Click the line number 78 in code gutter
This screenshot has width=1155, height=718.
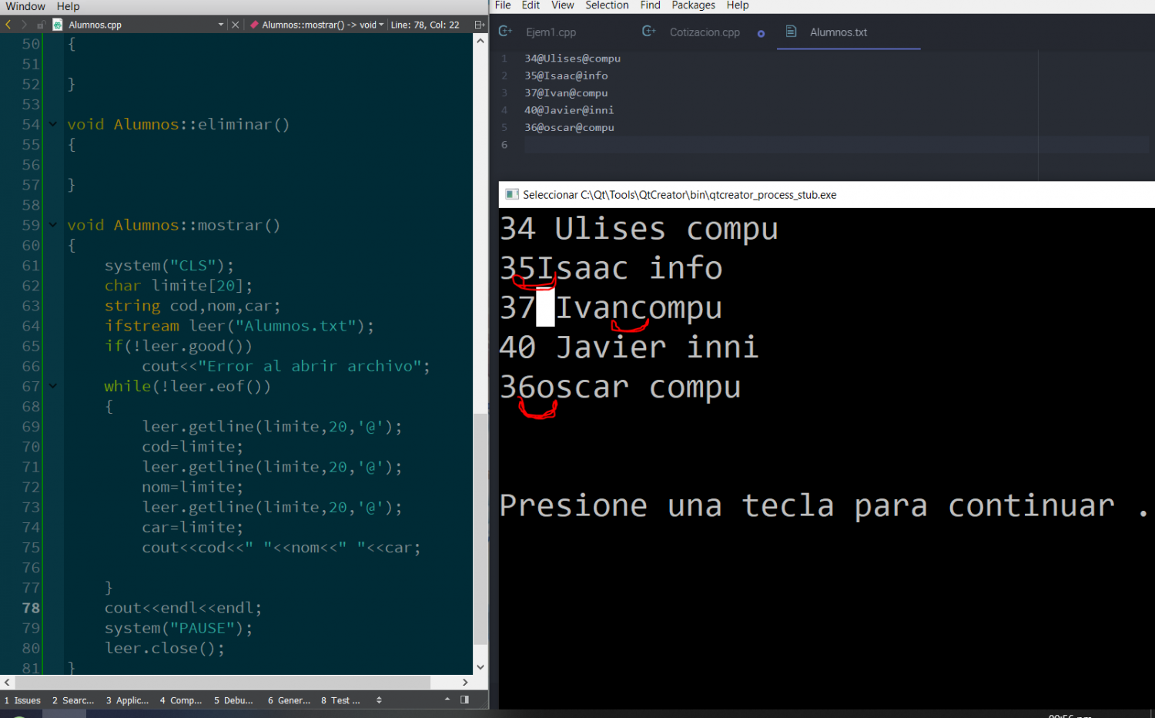pyautogui.click(x=31, y=608)
